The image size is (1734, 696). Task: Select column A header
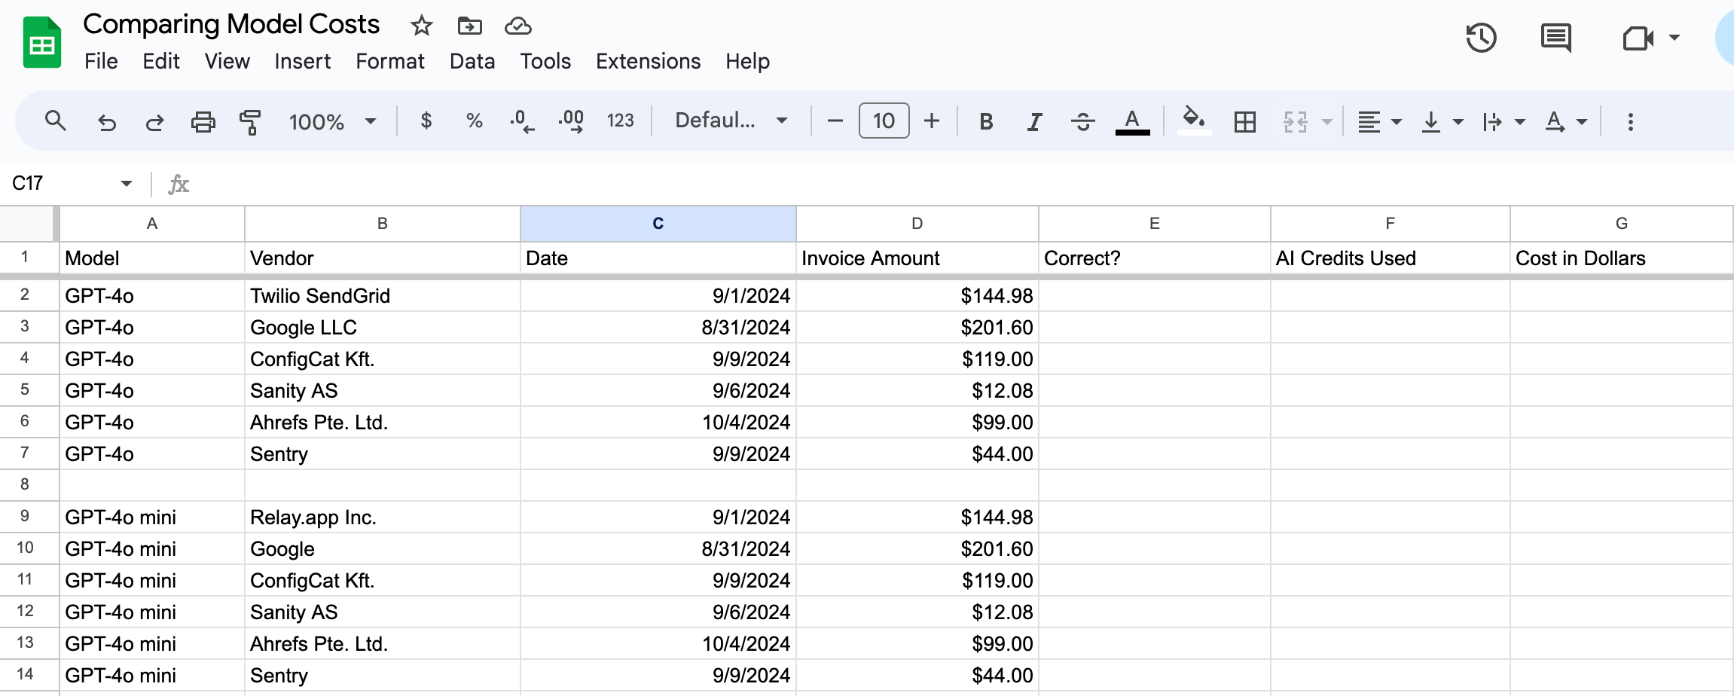click(x=152, y=223)
